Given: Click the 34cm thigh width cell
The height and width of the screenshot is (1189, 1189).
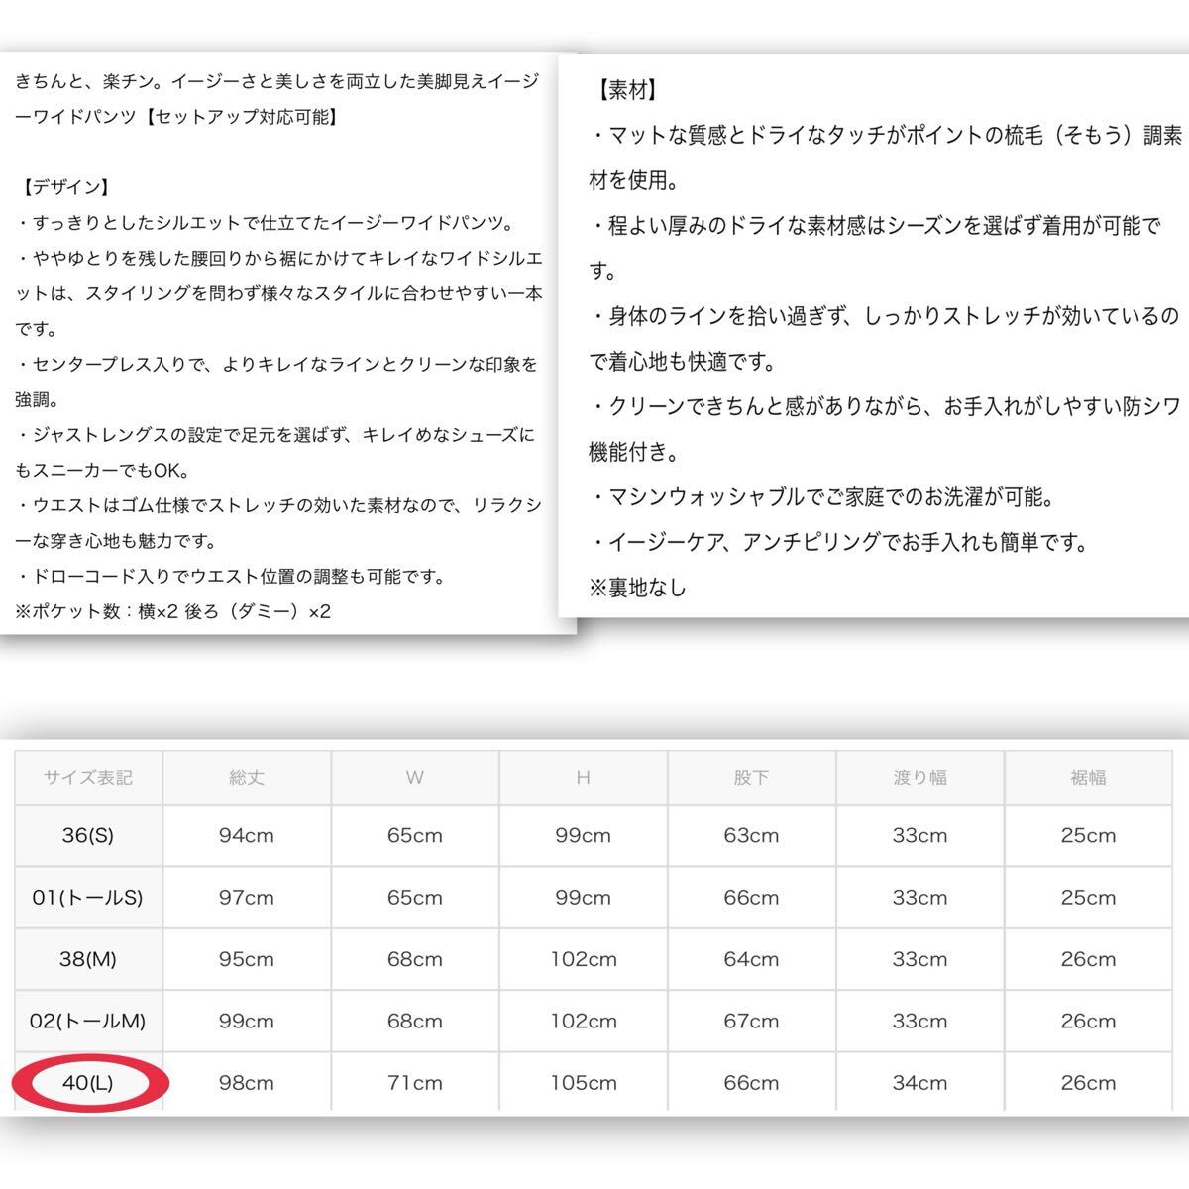Looking at the screenshot, I should click(919, 1083).
